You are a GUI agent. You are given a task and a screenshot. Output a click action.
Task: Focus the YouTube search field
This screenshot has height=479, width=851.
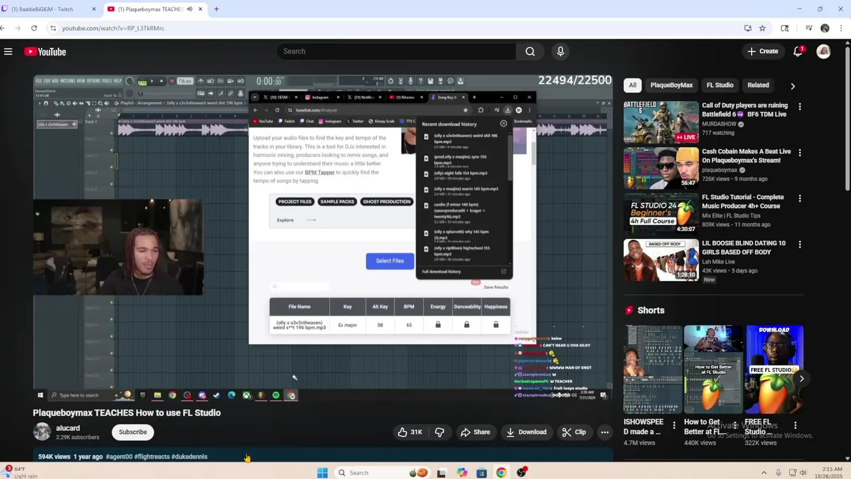coord(396,51)
